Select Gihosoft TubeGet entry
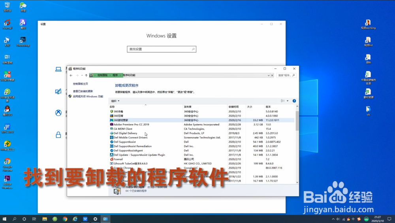 (x=201, y=163)
